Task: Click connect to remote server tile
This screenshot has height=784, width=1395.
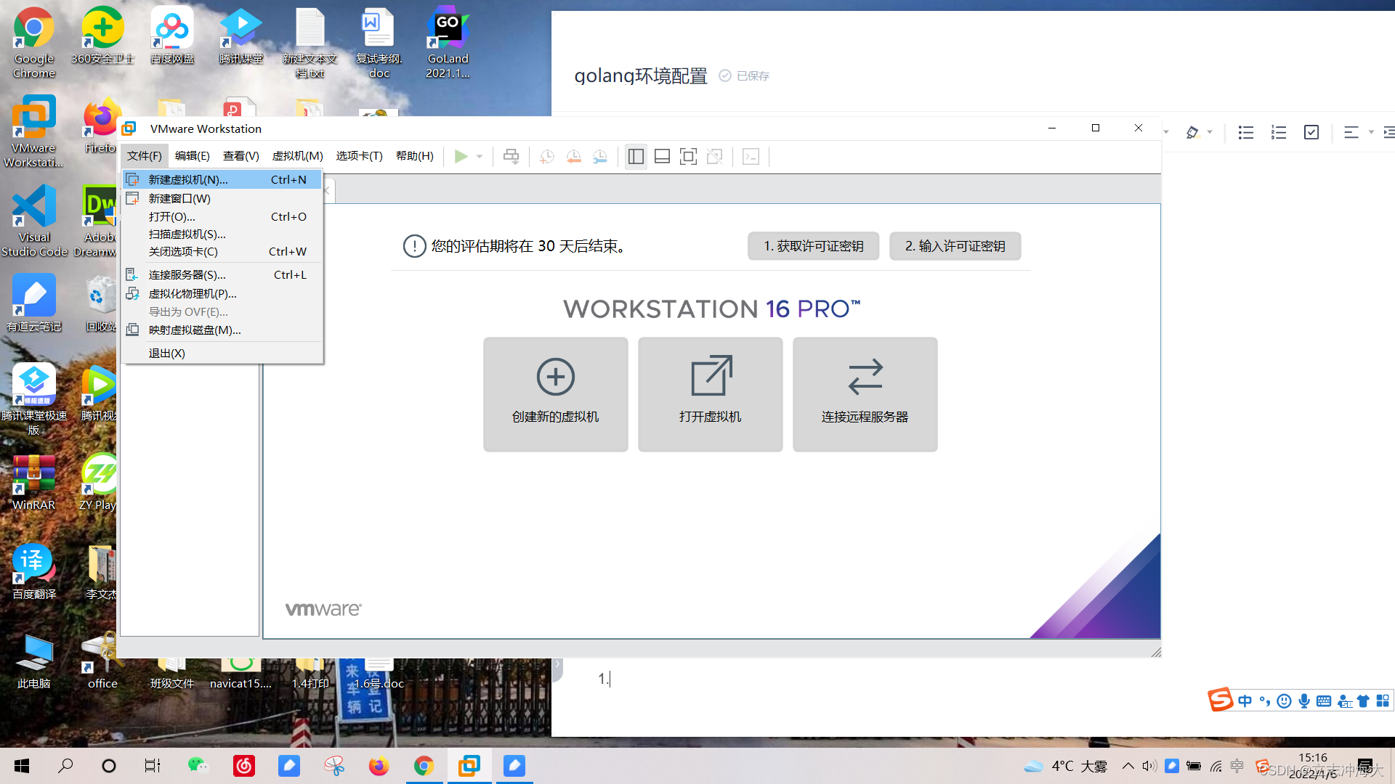Action: click(x=865, y=394)
